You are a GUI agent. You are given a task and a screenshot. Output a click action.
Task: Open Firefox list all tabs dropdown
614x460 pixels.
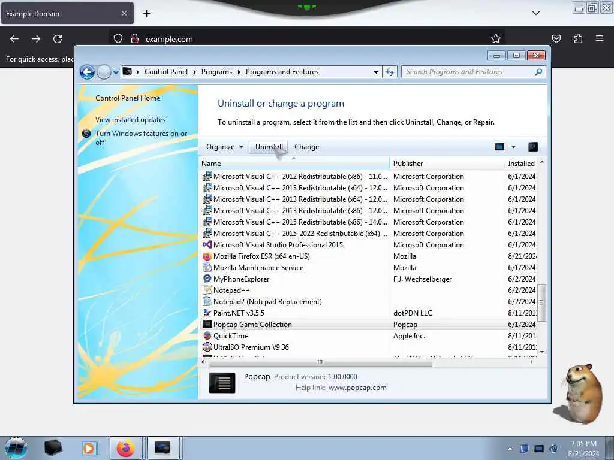tap(535, 13)
